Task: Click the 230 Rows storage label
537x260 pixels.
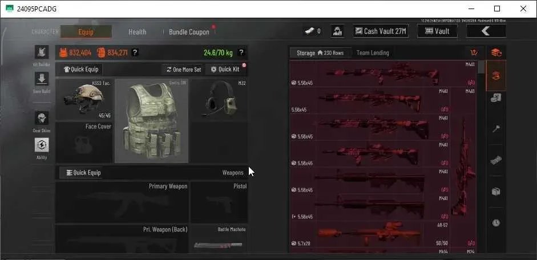Action: (x=330, y=53)
